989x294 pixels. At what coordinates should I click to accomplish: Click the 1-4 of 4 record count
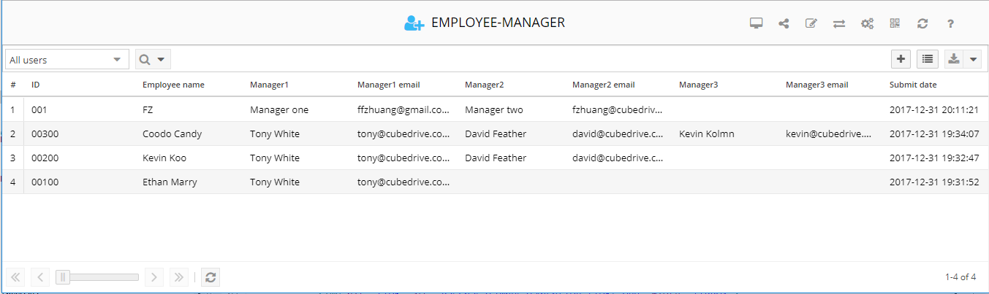pos(960,276)
